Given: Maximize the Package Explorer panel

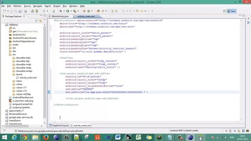Looking at the screenshot, I should coord(45,16).
